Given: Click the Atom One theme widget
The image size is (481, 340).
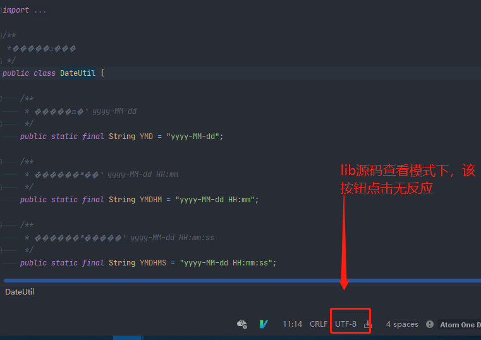Looking at the screenshot, I should 460,325.
